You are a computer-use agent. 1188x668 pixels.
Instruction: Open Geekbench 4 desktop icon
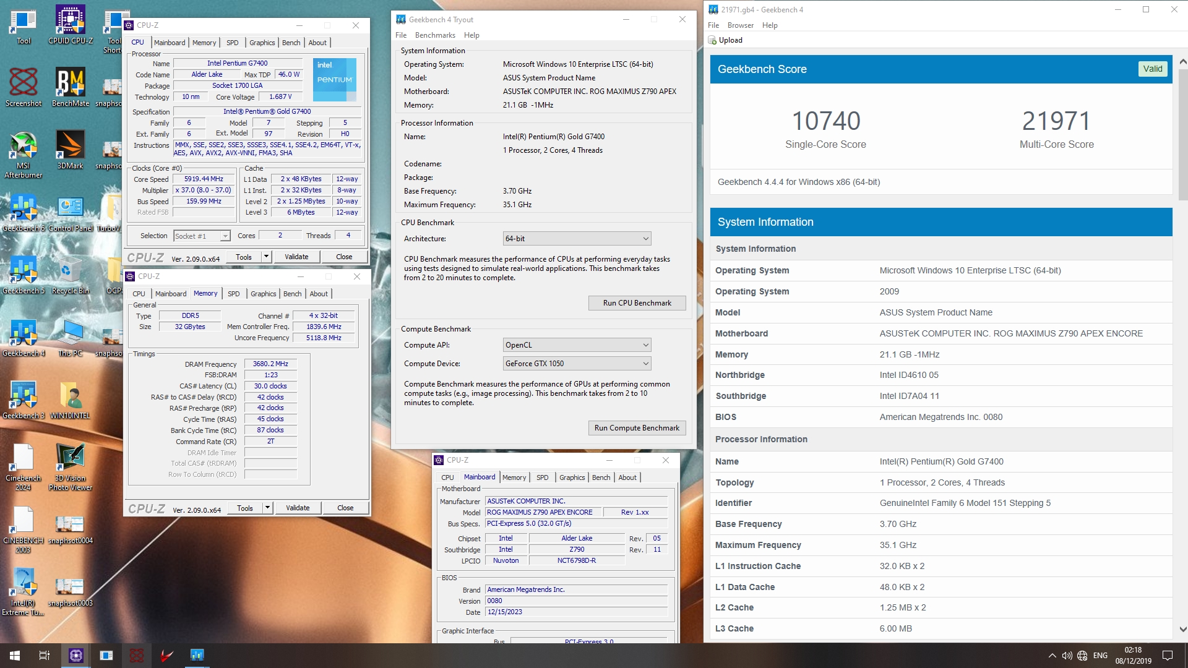click(x=24, y=338)
